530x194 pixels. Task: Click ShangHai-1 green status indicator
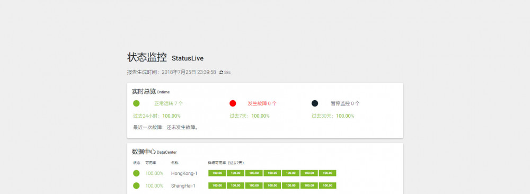tap(136, 186)
